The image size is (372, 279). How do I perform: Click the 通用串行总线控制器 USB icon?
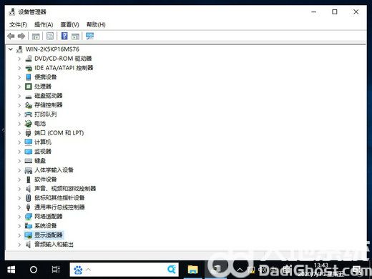pyautogui.click(x=29, y=207)
